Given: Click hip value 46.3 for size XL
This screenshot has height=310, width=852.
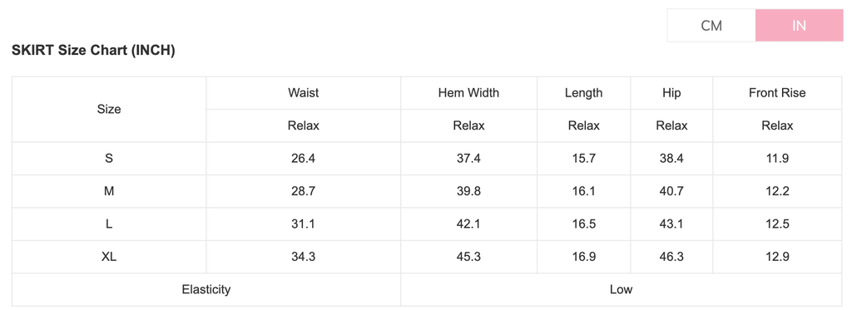Looking at the screenshot, I should click(x=671, y=257).
